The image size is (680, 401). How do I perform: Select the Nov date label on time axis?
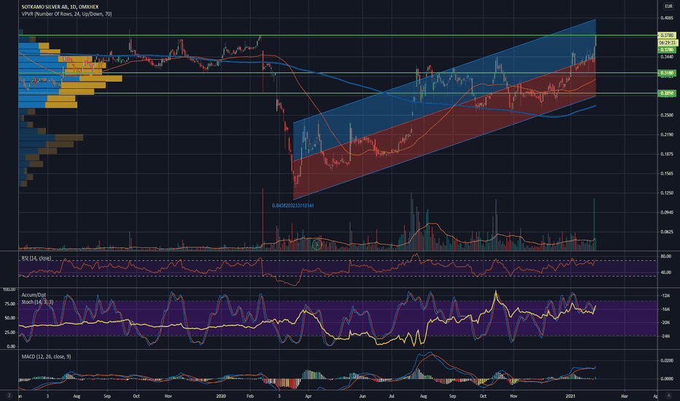coord(169,396)
